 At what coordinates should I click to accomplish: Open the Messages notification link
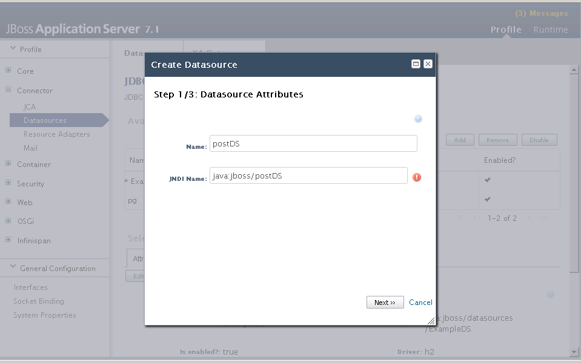click(541, 13)
